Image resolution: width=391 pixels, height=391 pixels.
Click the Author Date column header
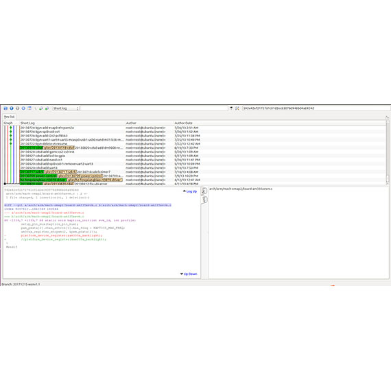(184, 123)
